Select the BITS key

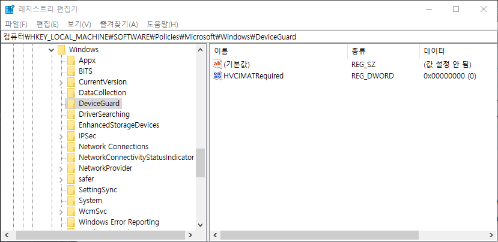pyautogui.click(x=85, y=71)
